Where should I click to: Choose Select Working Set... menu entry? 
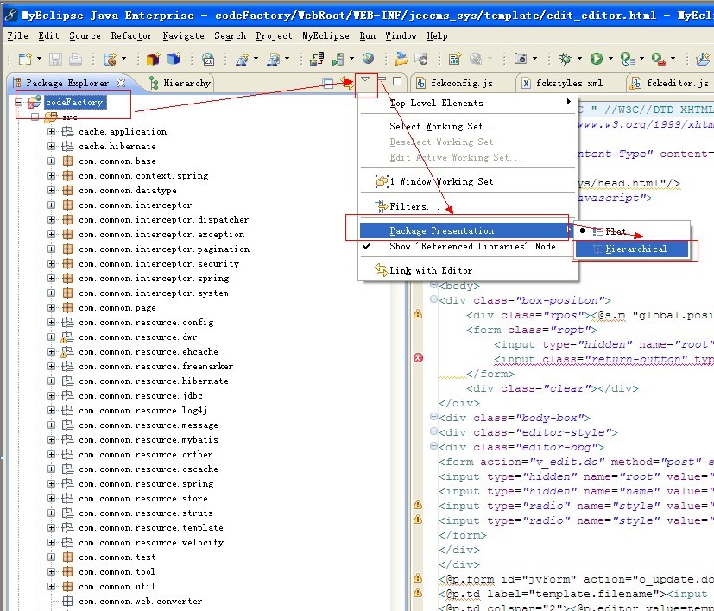click(442, 126)
